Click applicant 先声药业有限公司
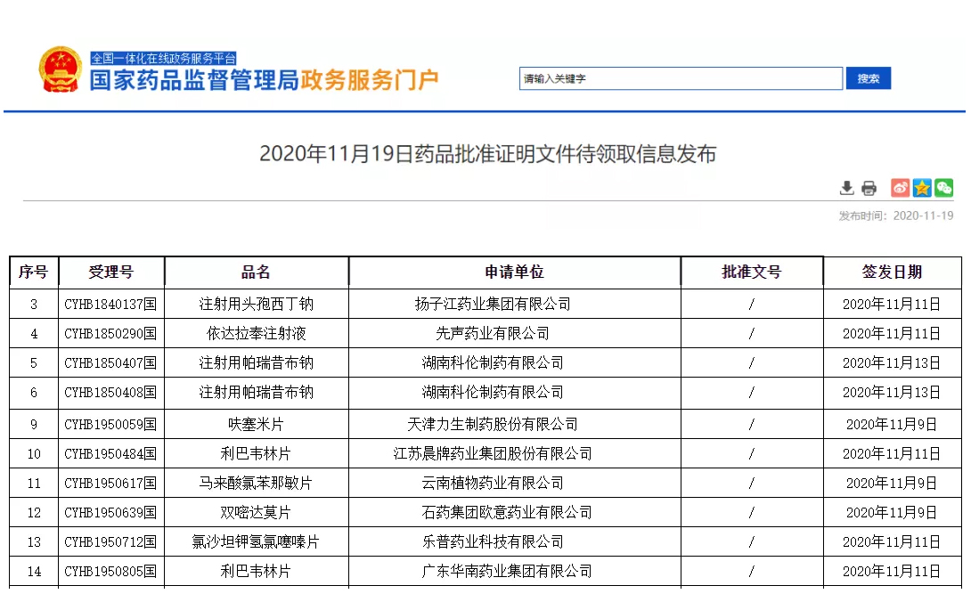 tap(493, 334)
